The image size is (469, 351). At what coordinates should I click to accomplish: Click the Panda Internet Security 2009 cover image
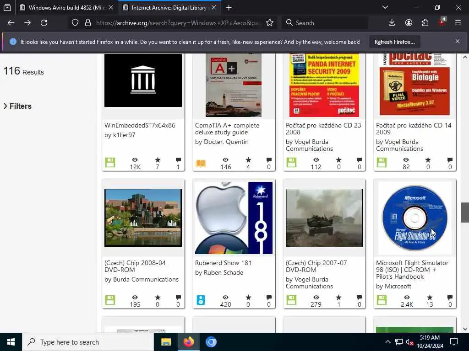point(324,85)
